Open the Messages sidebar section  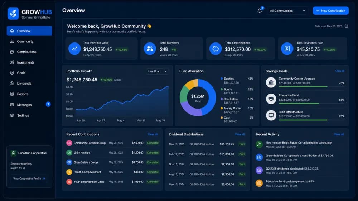pos(29,105)
